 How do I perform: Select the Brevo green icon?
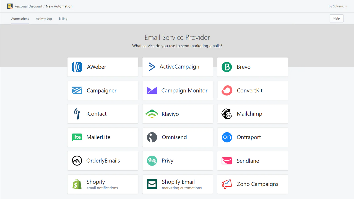pyautogui.click(x=227, y=67)
